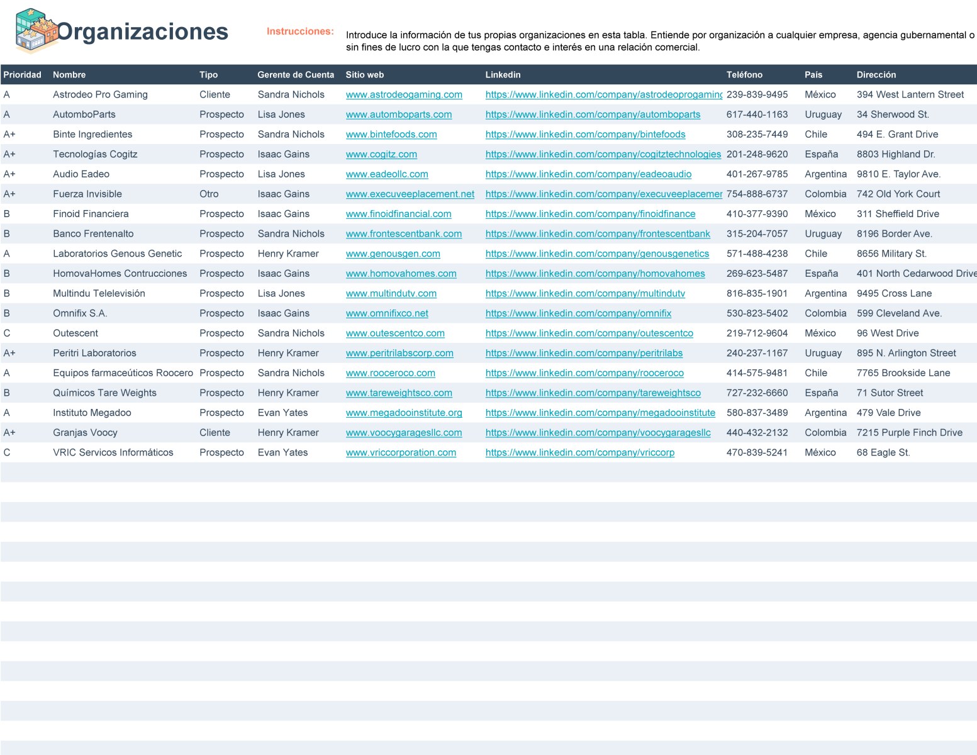The height and width of the screenshot is (755, 977).
Task: Open the omnifix LinkedIn company link
Action: click(x=578, y=313)
